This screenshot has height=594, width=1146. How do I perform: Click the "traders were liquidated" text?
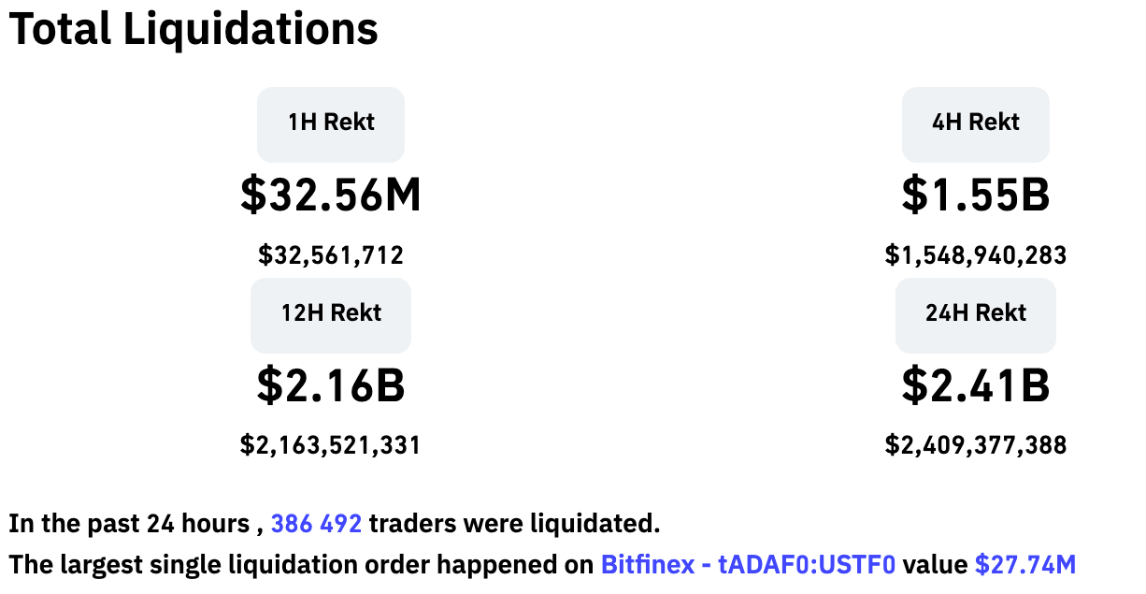(514, 525)
